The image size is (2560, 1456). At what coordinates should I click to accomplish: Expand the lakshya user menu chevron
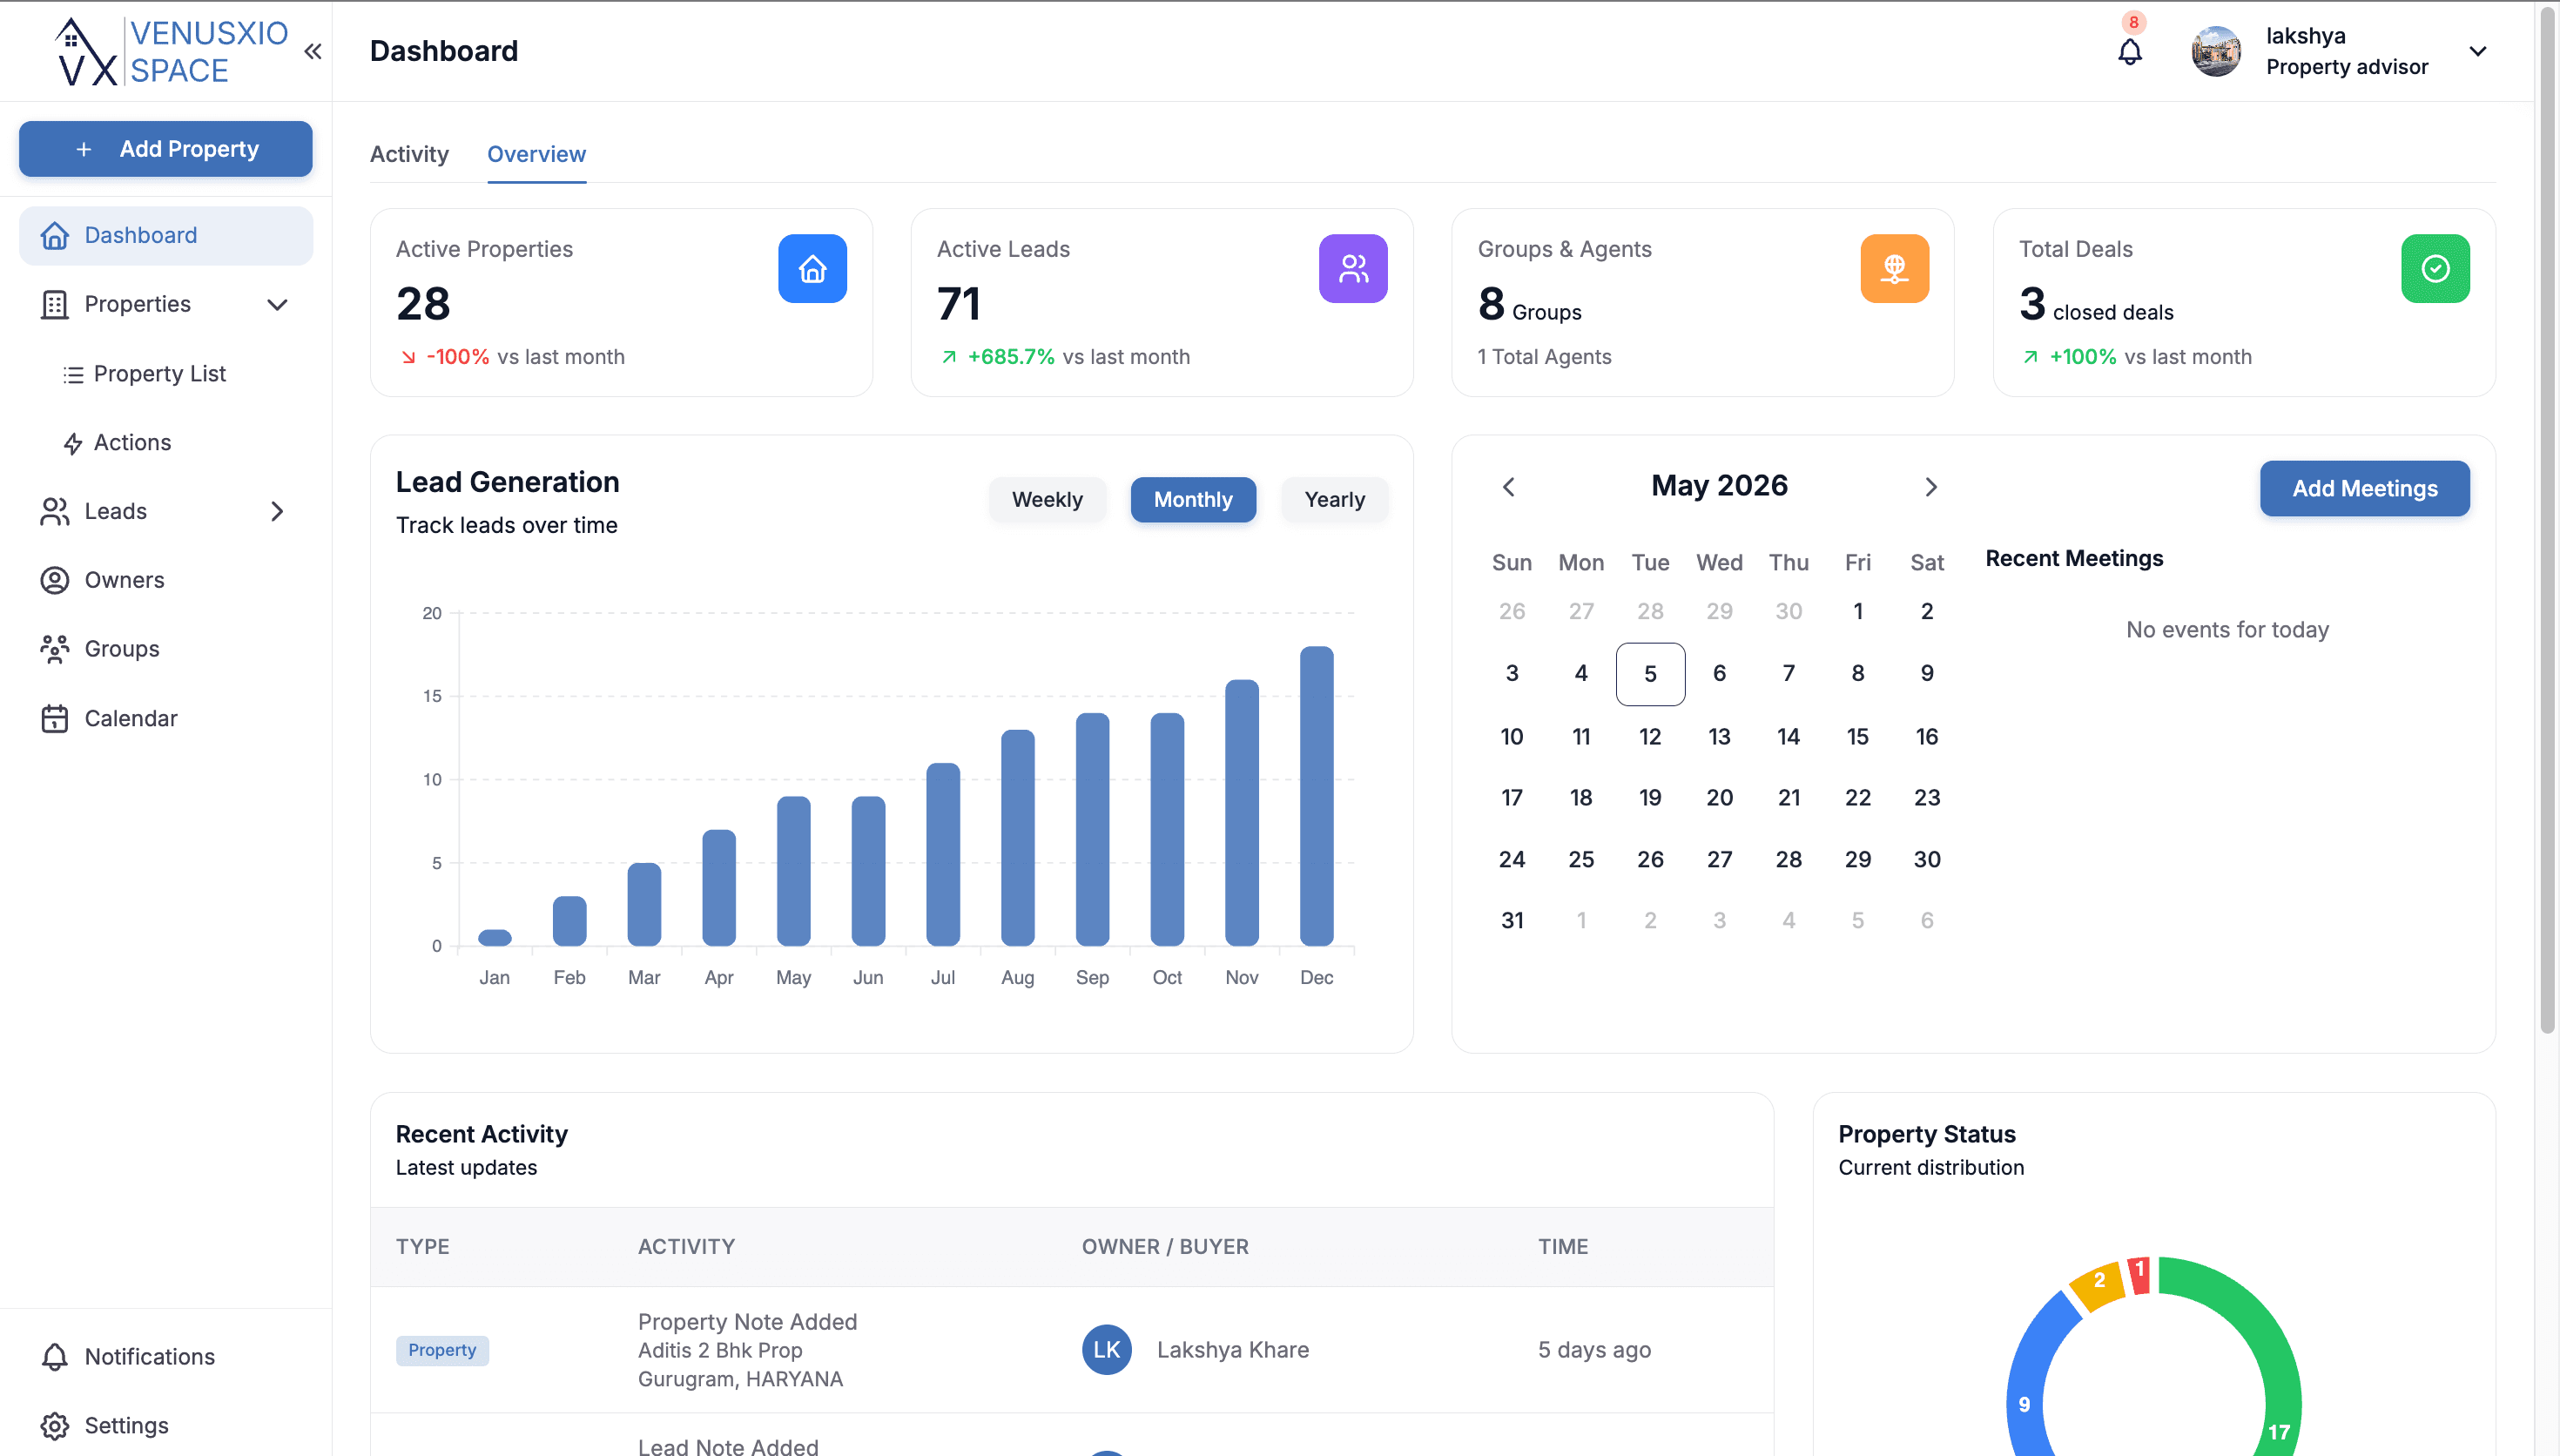pyautogui.click(x=2477, y=51)
